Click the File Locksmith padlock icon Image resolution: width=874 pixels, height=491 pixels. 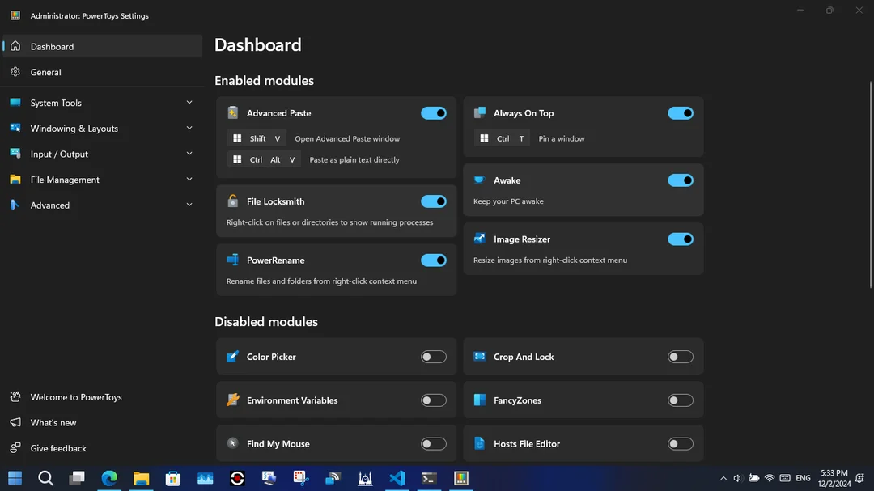[232, 201]
